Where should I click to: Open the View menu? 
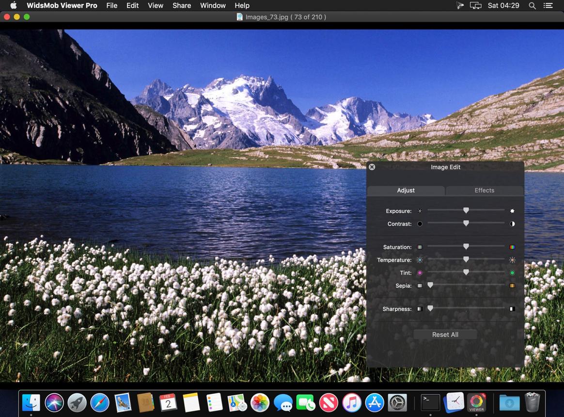point(156,5)
